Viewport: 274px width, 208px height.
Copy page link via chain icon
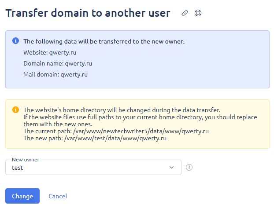coord(185,13)
